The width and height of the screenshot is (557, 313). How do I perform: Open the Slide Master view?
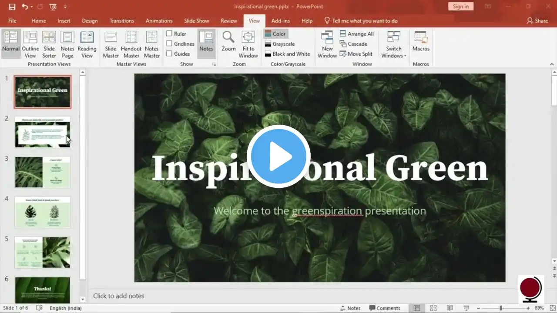click(x=111, y=43)
